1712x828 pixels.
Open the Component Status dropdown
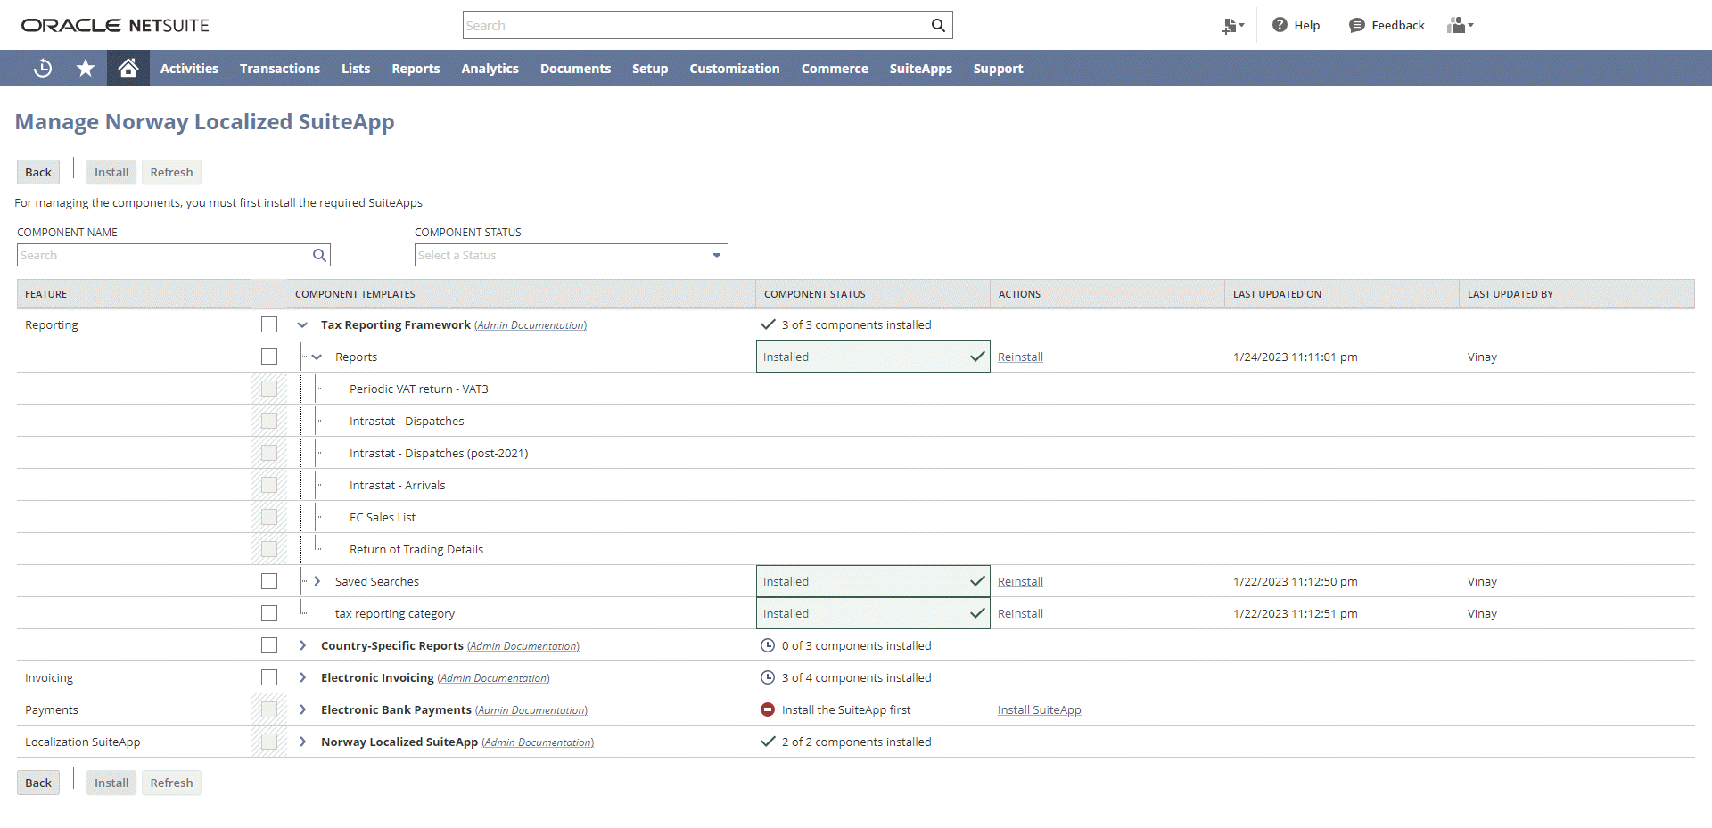[x=572, y=255]
